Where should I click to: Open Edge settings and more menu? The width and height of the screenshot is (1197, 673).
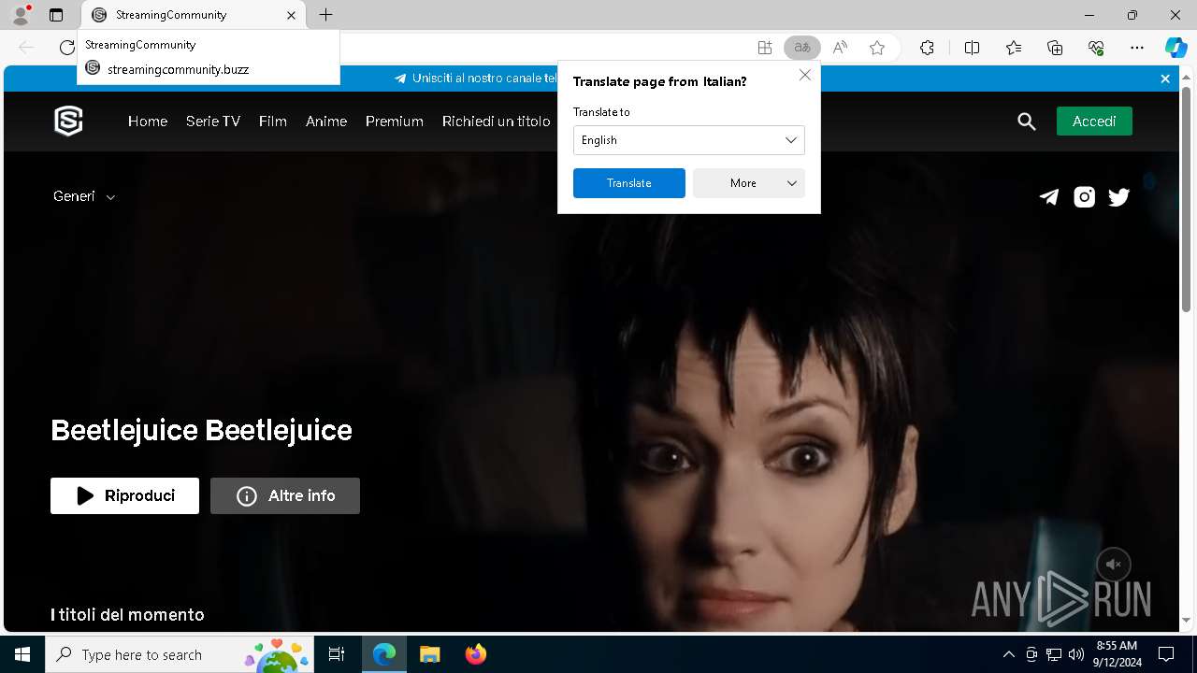[x=1137, y=48]
